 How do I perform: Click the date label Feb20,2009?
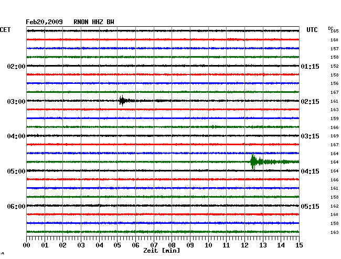(44, 22)
